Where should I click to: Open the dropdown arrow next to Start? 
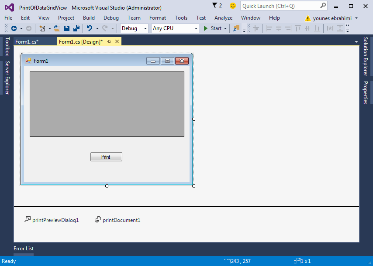pyautogui.click(x=225, y=28)
